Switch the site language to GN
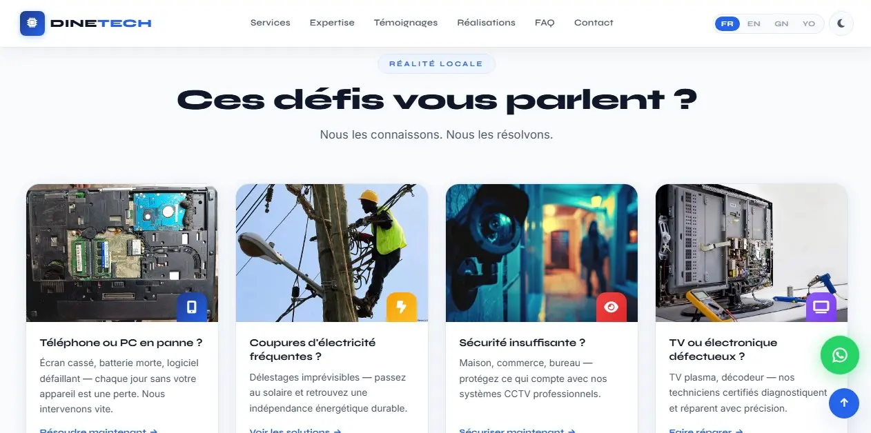871x433 pixels. 781,23
